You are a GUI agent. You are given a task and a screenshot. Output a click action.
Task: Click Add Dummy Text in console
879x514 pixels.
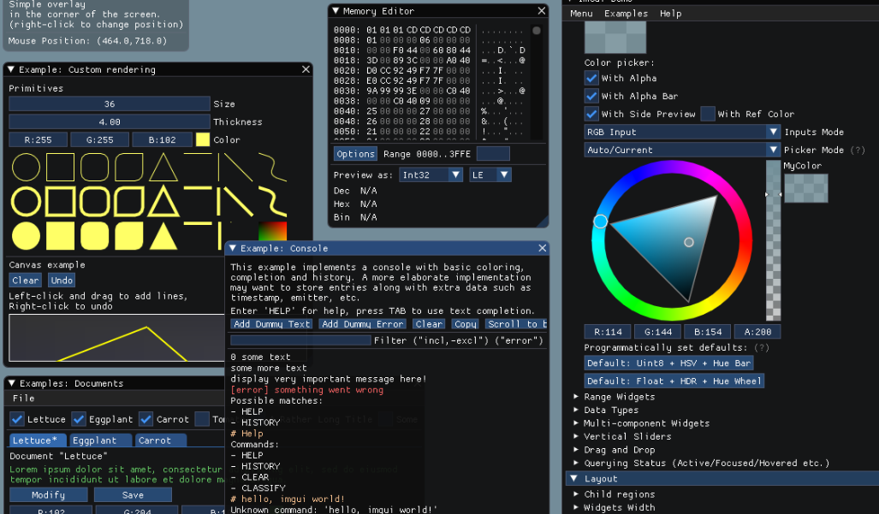click(x=272, y=324)
